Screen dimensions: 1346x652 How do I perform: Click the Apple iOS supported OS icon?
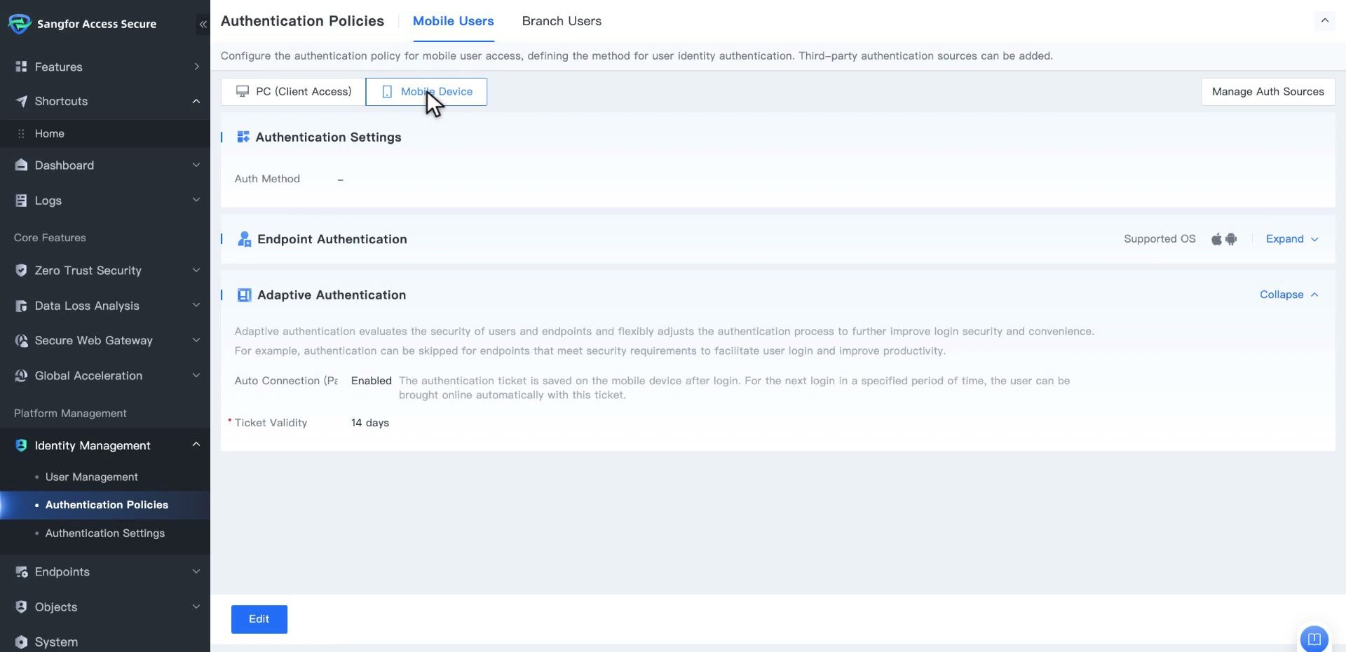coord(1216,239)
